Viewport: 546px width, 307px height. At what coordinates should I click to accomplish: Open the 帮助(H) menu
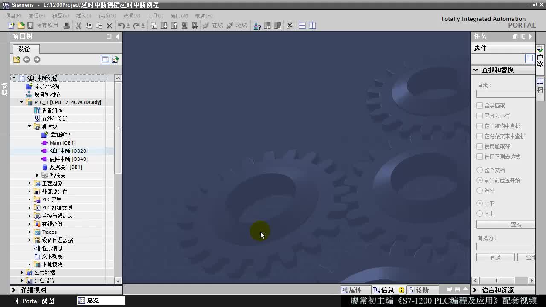pyautogui.click(x=203, y=16)
